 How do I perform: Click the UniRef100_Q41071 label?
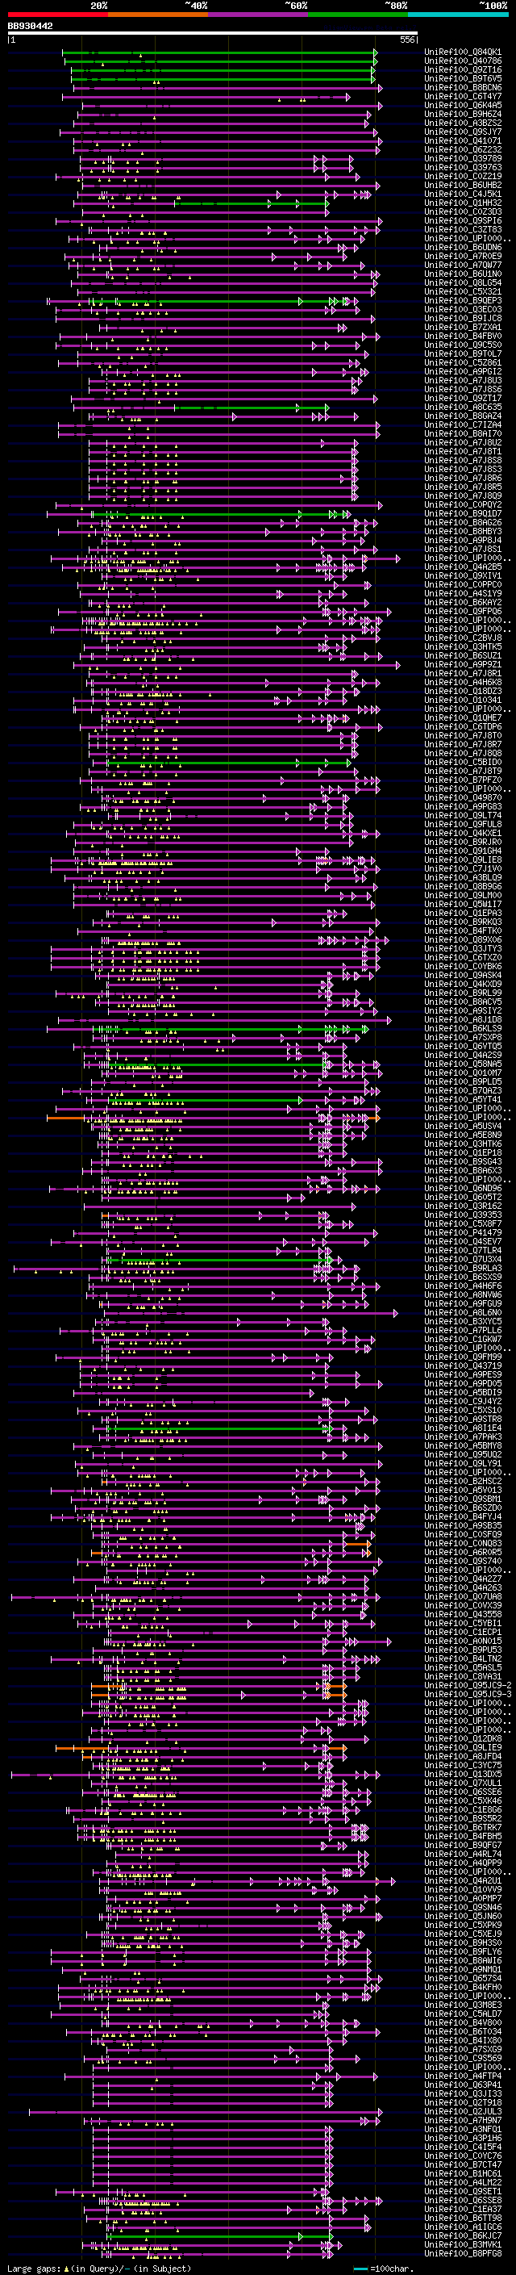tap(463, 141)
